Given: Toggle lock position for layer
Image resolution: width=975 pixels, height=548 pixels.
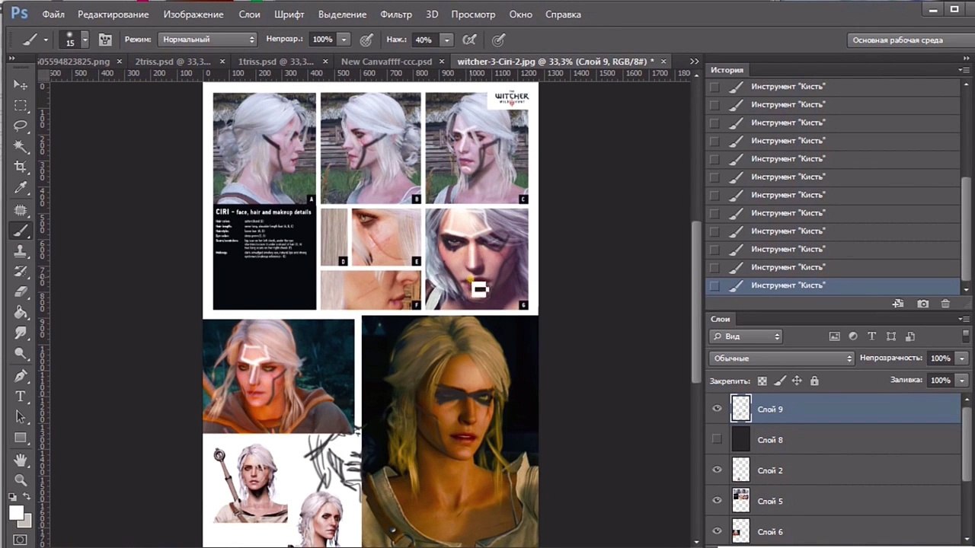Looking at the screenshot, I should (797, 381).
